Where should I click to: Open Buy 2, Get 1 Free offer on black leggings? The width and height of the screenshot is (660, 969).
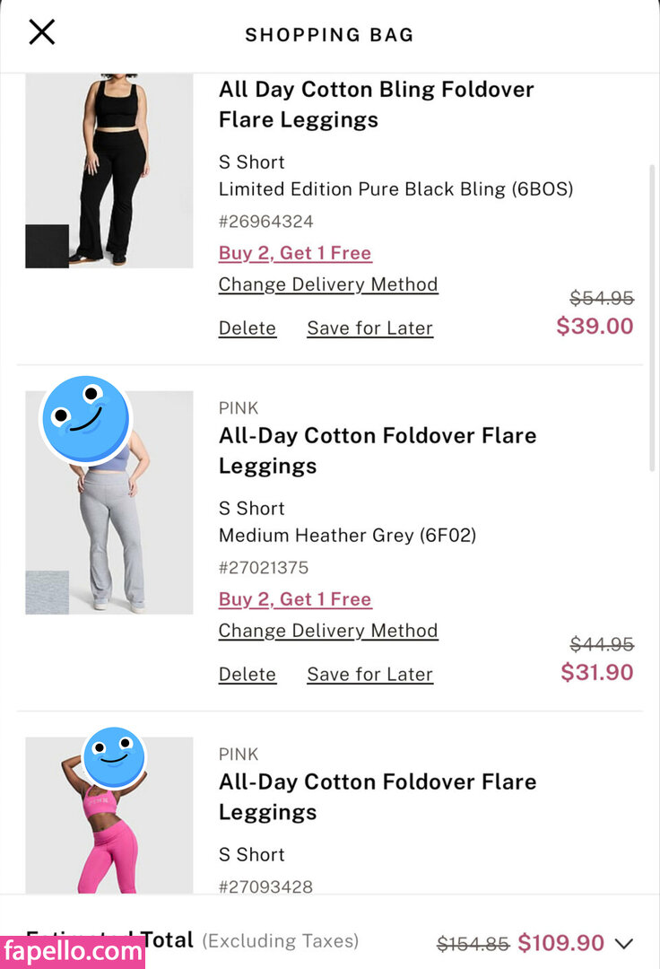click(x=295, y=253)
